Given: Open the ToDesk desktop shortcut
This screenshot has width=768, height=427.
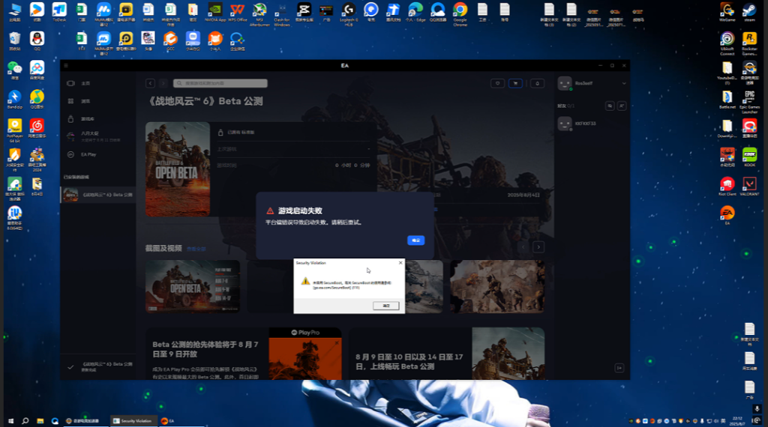Looking at the screenshot, I should (59, 12).
